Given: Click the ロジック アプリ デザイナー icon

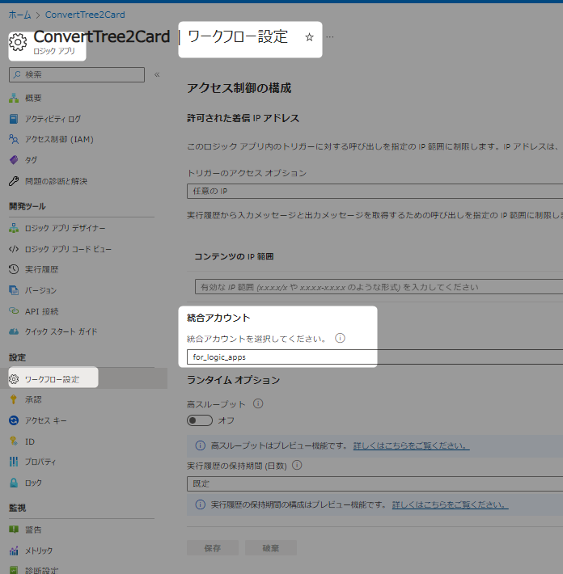Looking at the screenshot, I should pyautogui.click(x=14, y=228).
